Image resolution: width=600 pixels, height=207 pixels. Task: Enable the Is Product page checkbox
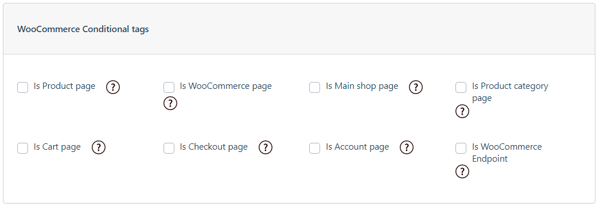pos(22,87)
